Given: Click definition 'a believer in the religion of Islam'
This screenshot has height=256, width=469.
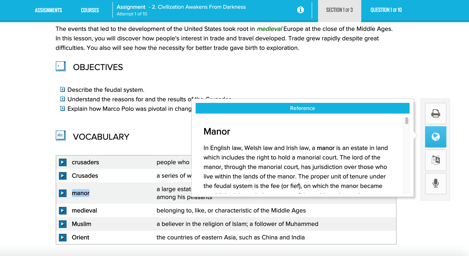Looking at the screenshot, I should pos(237,224).
